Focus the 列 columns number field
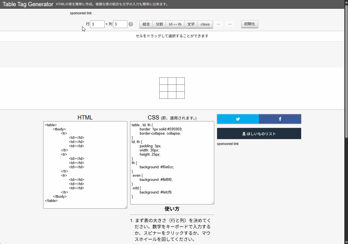 [x=120, y=24]
